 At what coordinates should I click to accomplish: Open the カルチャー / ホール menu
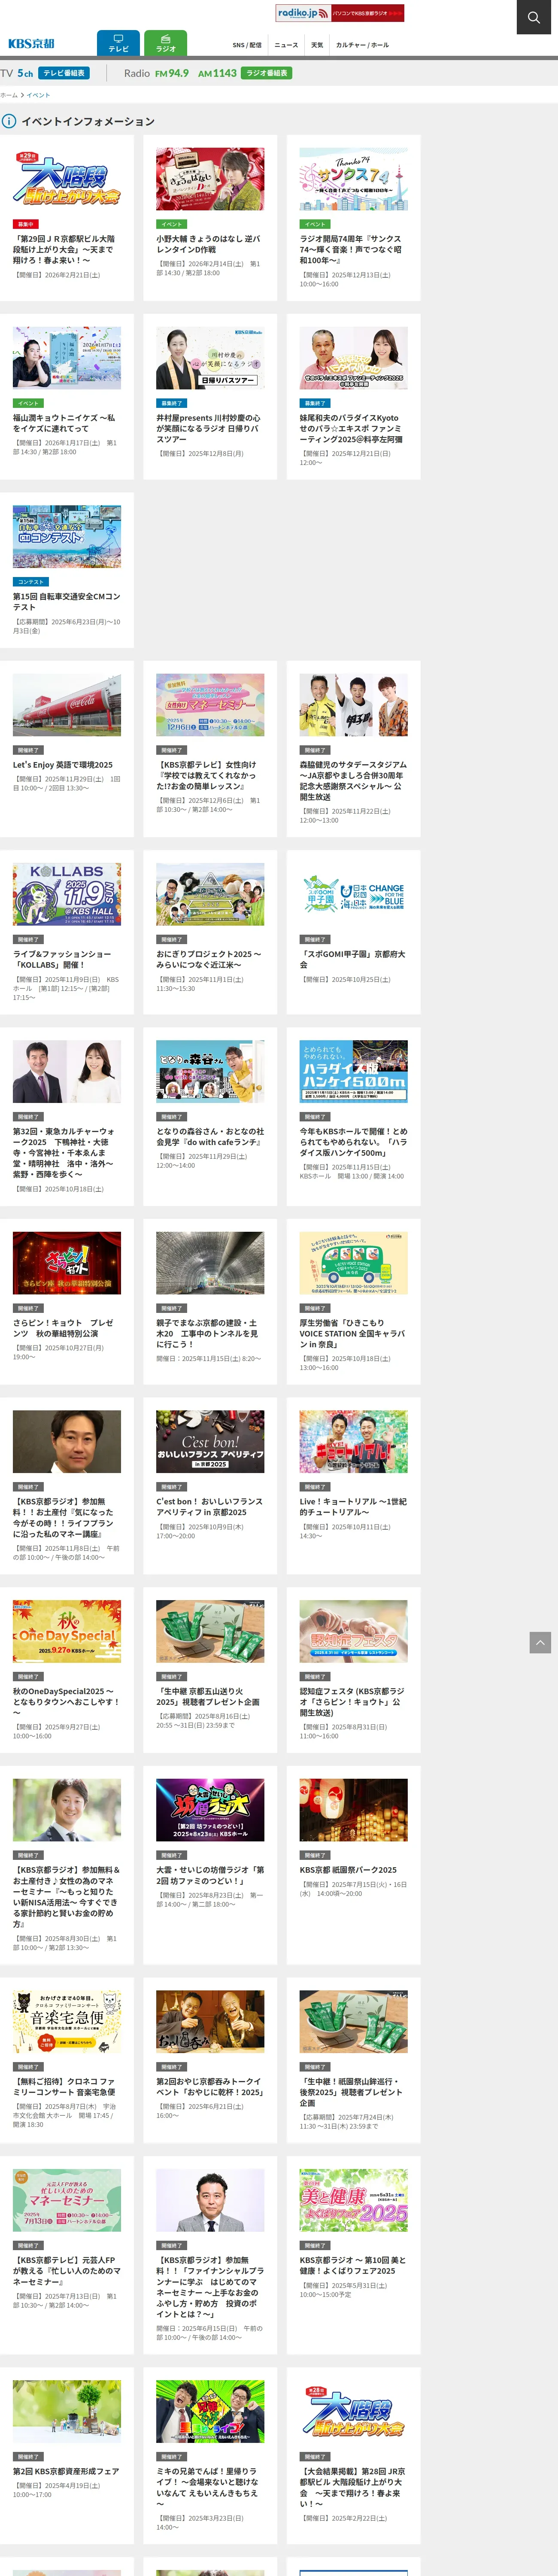362,45
